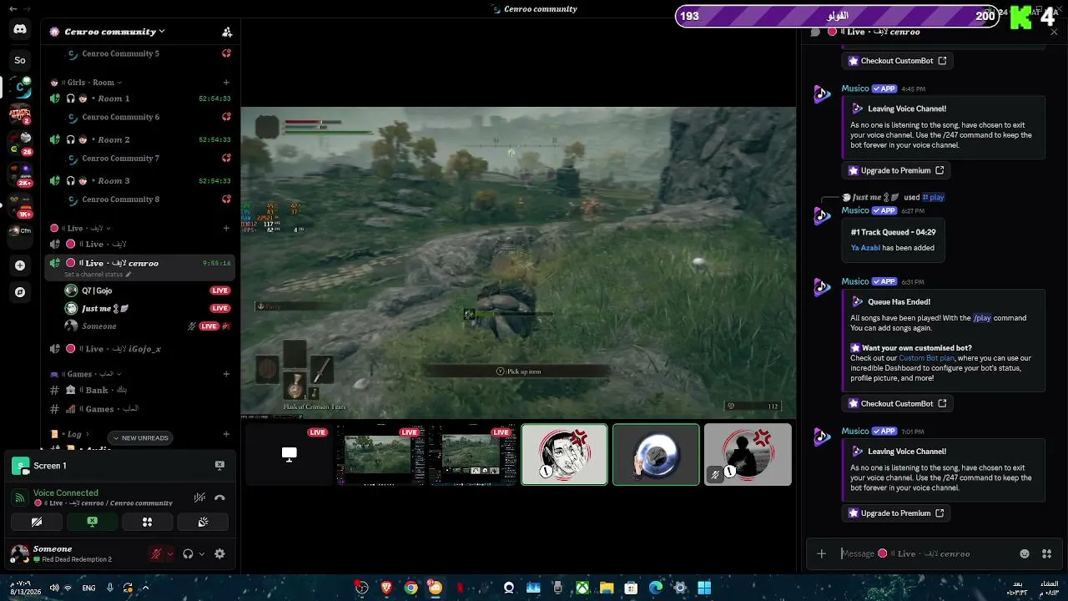Image resolution: width=1068 pixels, height=601 pixels.
Task: Toggle deafen headphones in user panel
Action: coord(188,553)
